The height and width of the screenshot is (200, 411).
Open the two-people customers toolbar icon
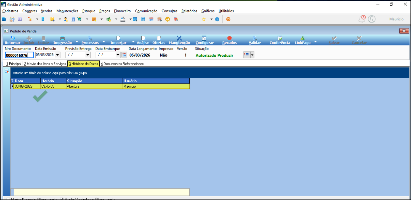[x=12, y=19]
